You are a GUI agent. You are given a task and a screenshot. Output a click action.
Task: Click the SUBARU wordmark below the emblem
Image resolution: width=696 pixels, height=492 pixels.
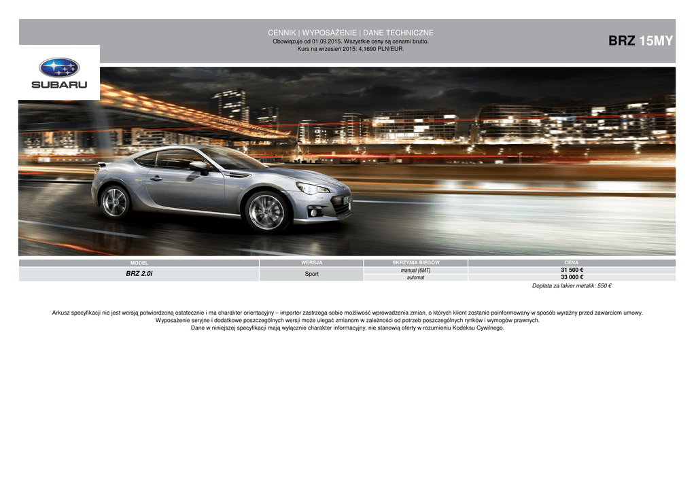(59, 85)
